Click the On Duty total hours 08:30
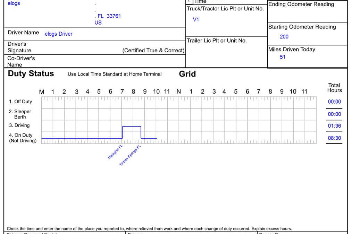This screenshot has height=234, width=352. pos(334,138)
